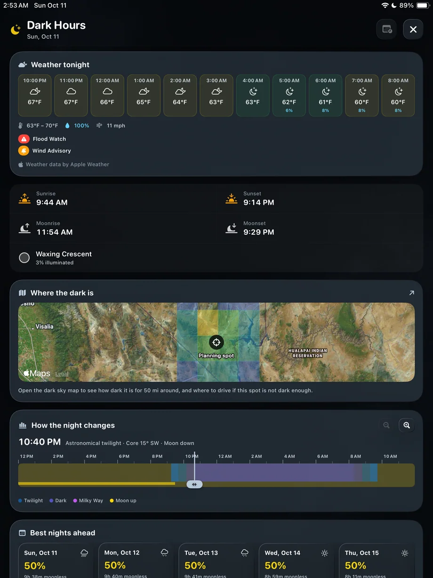
Task: Open the Wind Advisory alert
Action: pos(45,151)
